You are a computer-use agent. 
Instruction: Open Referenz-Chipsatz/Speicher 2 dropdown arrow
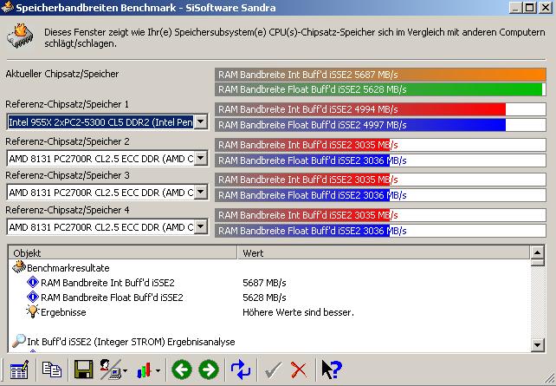[201, 158]
